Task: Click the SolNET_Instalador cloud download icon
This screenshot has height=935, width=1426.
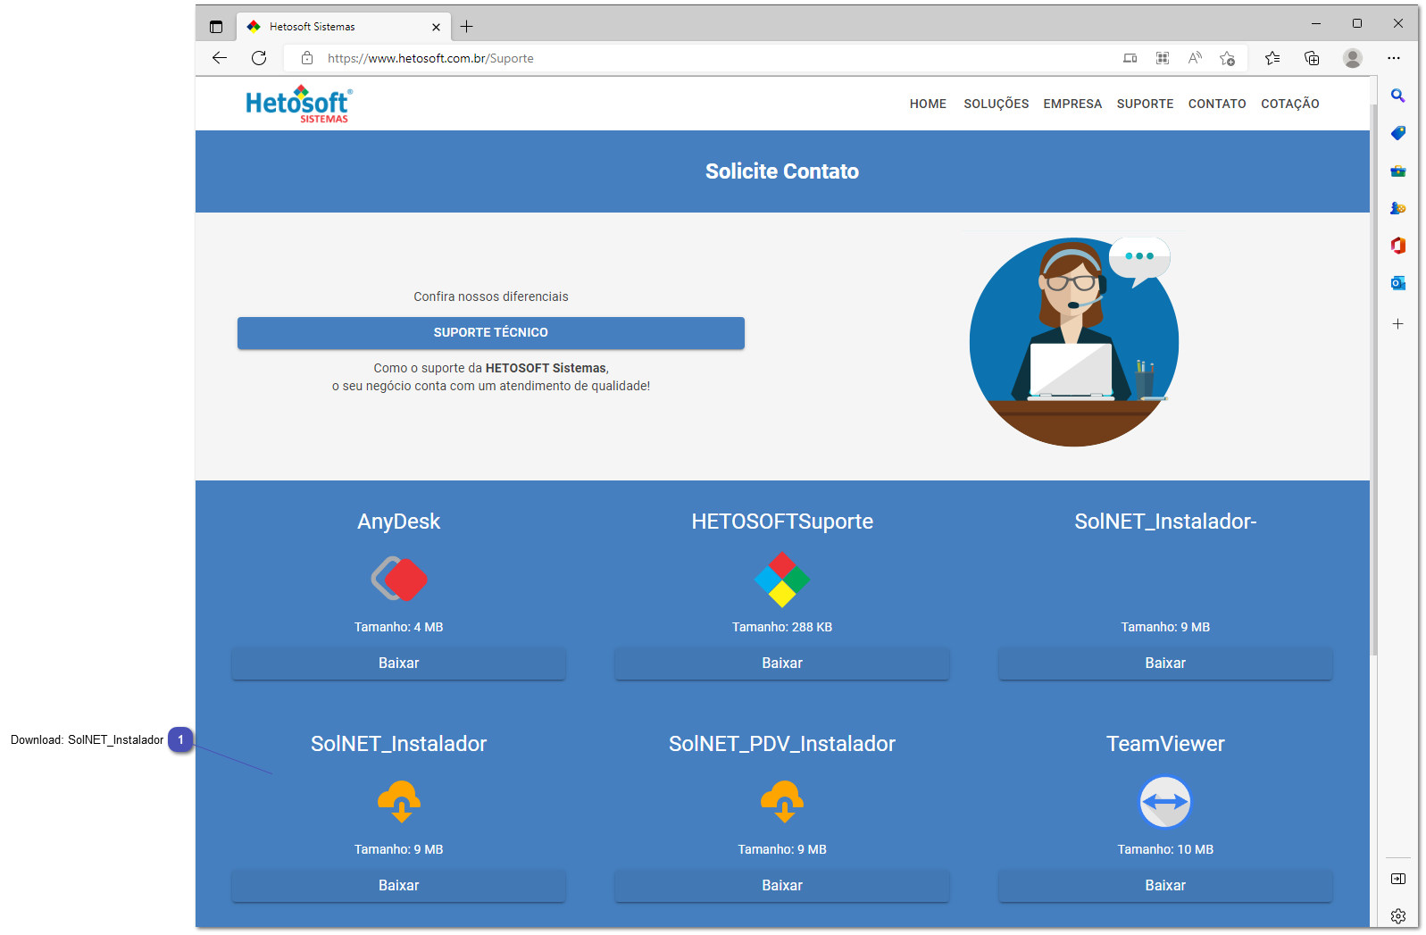Action: coord(399,801)
